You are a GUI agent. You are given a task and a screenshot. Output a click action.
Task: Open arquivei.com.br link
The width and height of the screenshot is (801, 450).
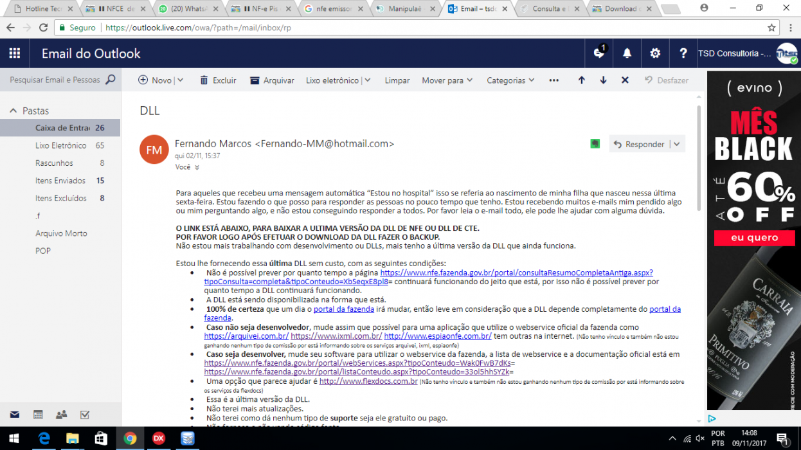pyautogui.click(x=246, y=336)
